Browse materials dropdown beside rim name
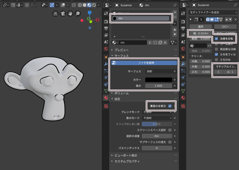The height and width of the screenshot is (170, 239). point(115,43)
